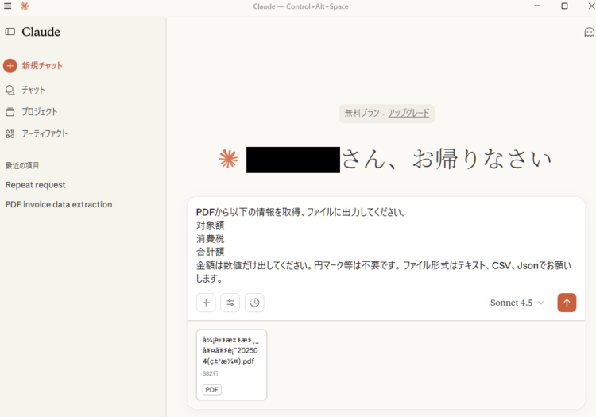This screenshot has width=596, height=417.
Task: Click the 新規チャット label
Action: click(42, 66)
